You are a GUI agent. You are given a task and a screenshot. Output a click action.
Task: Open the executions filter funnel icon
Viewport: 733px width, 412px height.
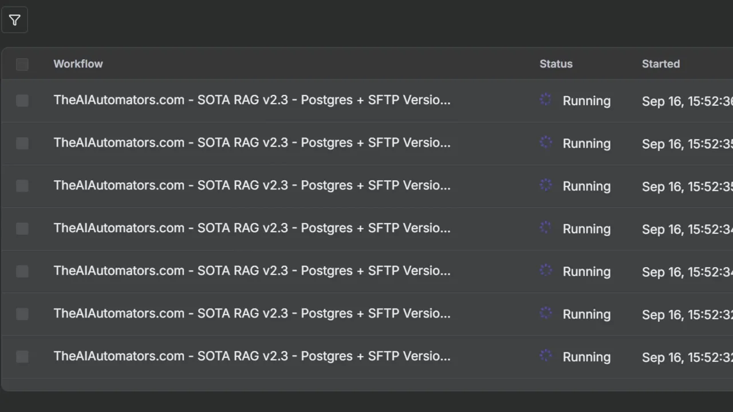pos(14,21)
